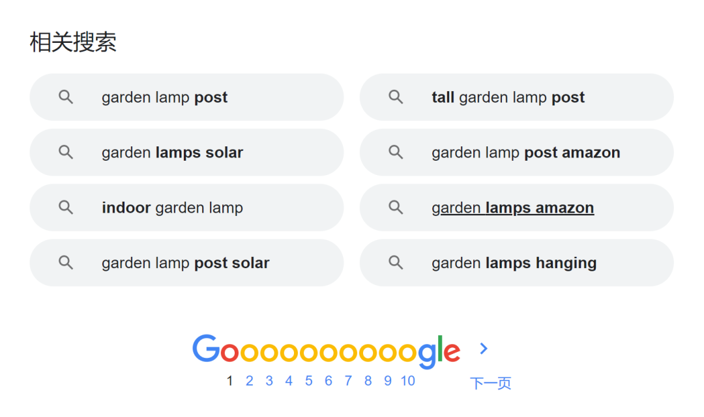Select the "indoor garden lamp" related search
Viewport: 704px width, 417px height.
click(x=172, y=208)
